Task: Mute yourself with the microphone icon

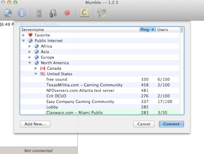Action: [39, 13]
